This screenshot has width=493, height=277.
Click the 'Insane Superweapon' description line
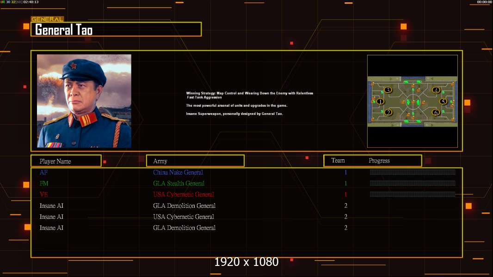(234, 114)
